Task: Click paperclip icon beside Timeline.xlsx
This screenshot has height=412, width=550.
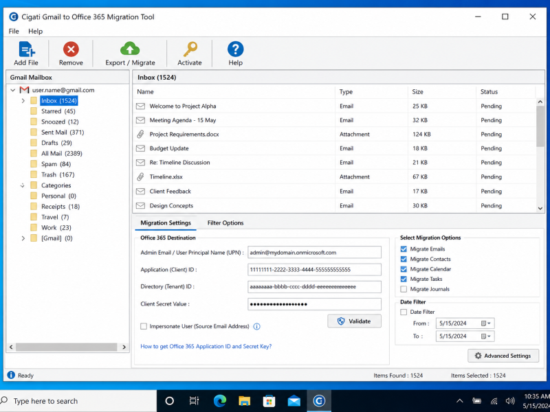Action: coord(140,176)
